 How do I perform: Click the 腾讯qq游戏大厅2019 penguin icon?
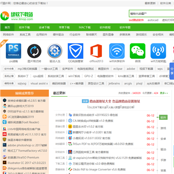[4, 106]
